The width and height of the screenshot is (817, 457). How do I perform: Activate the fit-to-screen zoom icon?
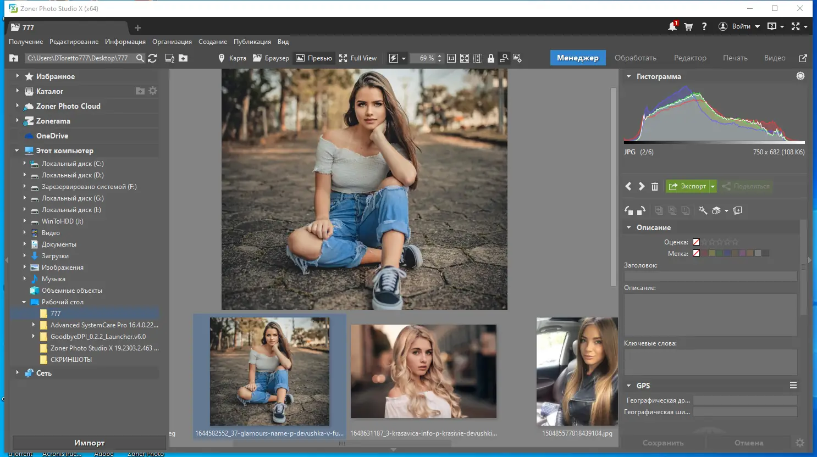pos(465,58)
